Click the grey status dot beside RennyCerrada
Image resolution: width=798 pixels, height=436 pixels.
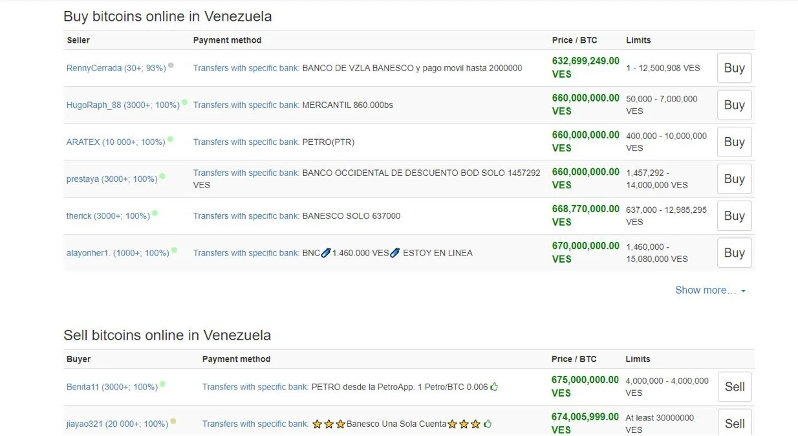pyautogui.click(x=171, y=65)
